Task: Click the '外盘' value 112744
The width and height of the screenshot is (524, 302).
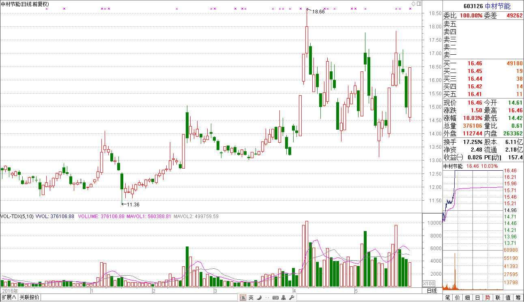Action: coord(472,133)
